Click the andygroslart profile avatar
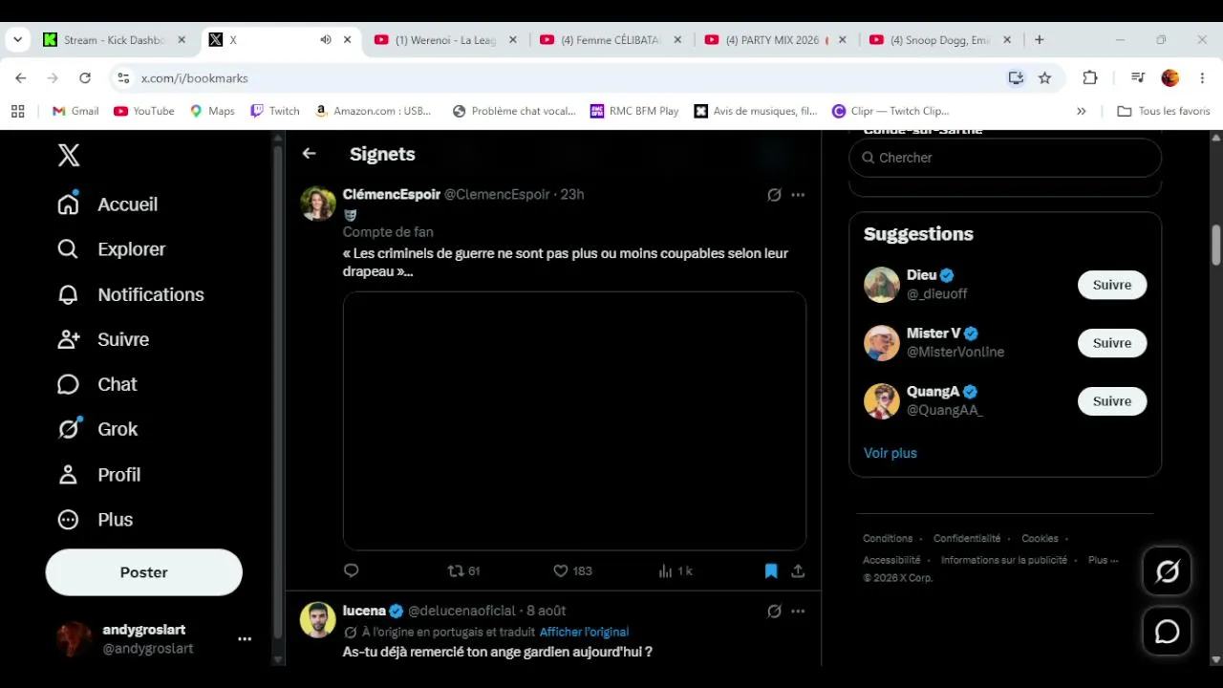The height and width of the screenshot is (688, 1223). (75, 639)
